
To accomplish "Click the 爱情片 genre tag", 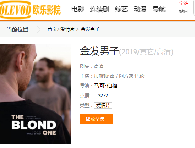I will (103, 105).
